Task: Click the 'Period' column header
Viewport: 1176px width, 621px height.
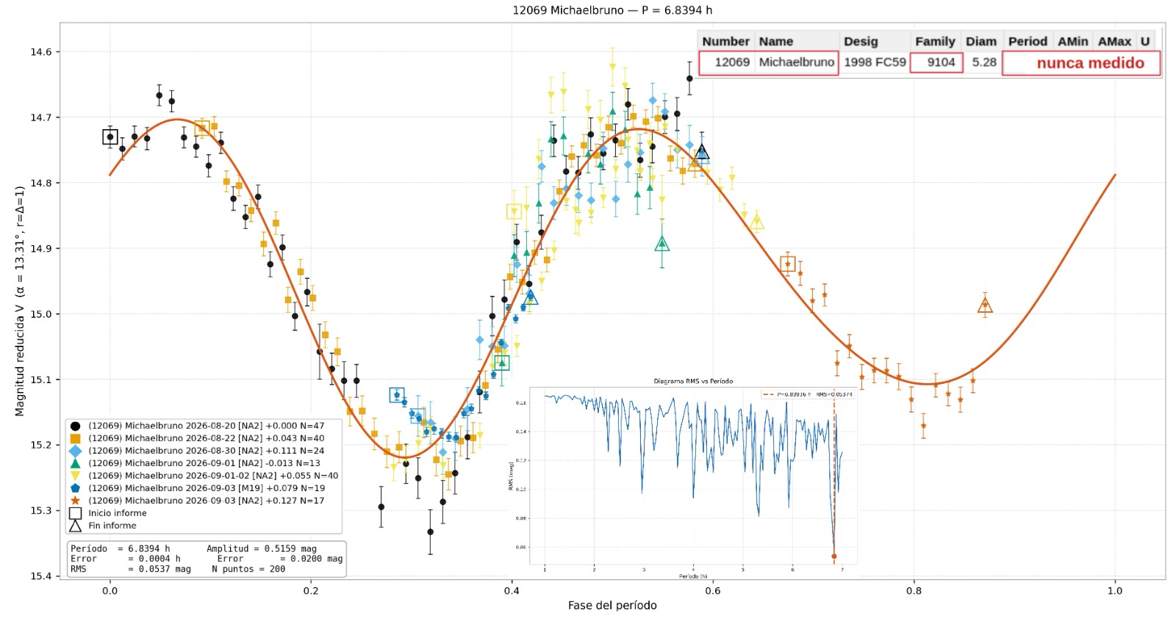Action: (x=1028, y=41)
